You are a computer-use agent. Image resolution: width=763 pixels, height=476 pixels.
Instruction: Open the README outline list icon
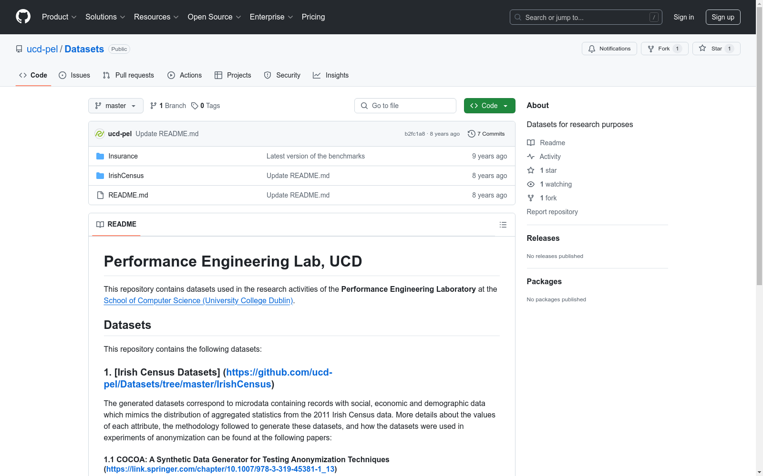coord(503,225)
